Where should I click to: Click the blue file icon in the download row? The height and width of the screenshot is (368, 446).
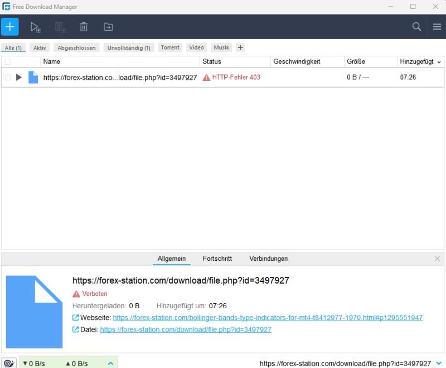tap(33, 77)
